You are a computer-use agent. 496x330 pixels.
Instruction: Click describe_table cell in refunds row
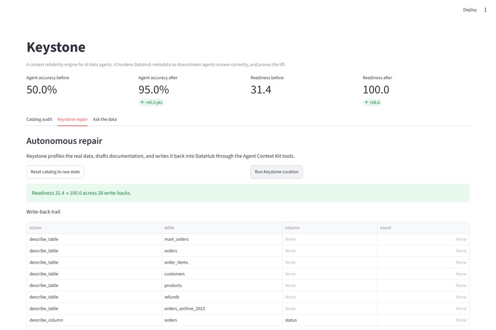coord(94,297)
